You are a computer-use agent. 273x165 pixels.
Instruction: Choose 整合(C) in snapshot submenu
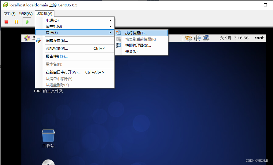141,52
